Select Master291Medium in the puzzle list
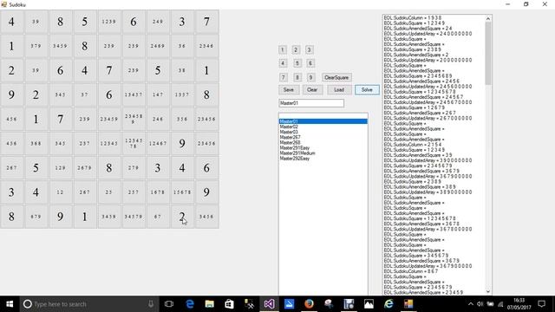555x312 pixels. click(x=323, y=153)
